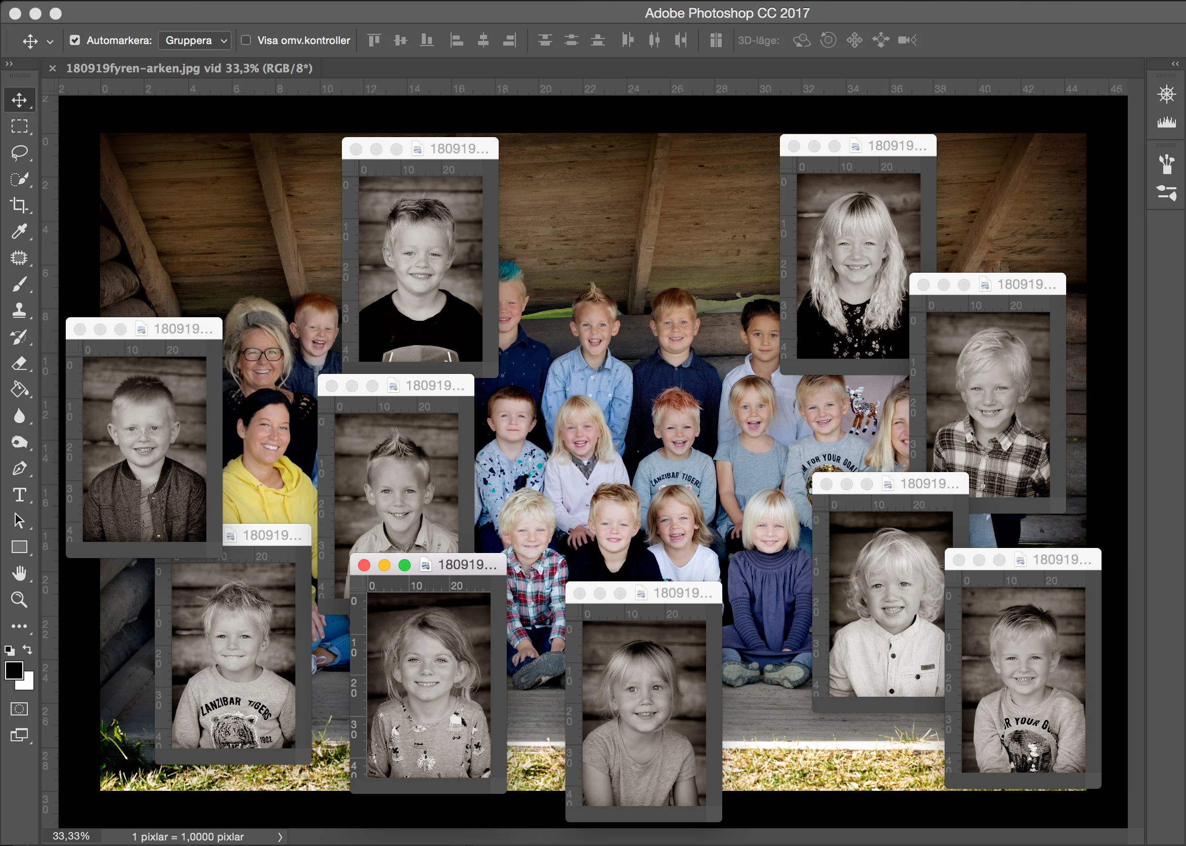Click the Auto-Align Layers button
The width and height of the screenshot is (1186, 846).
coord(716,40)
